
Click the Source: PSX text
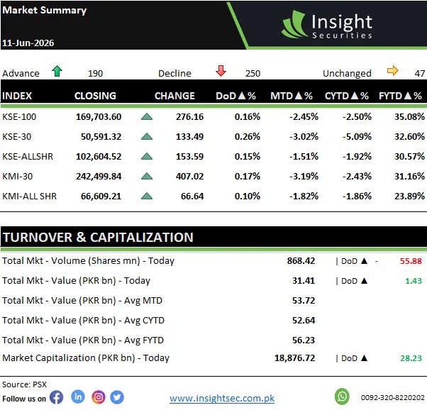(x=24, y=384)
